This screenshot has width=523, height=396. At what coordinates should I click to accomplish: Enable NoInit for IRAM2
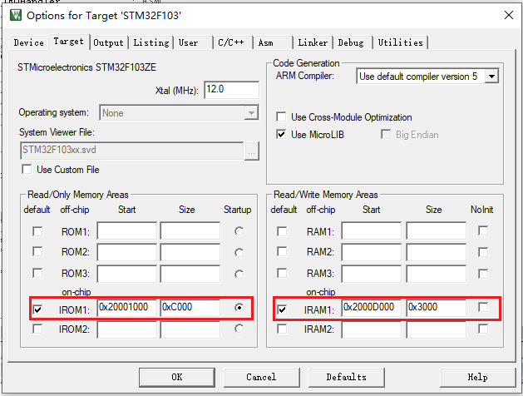(x=483, y=329)
